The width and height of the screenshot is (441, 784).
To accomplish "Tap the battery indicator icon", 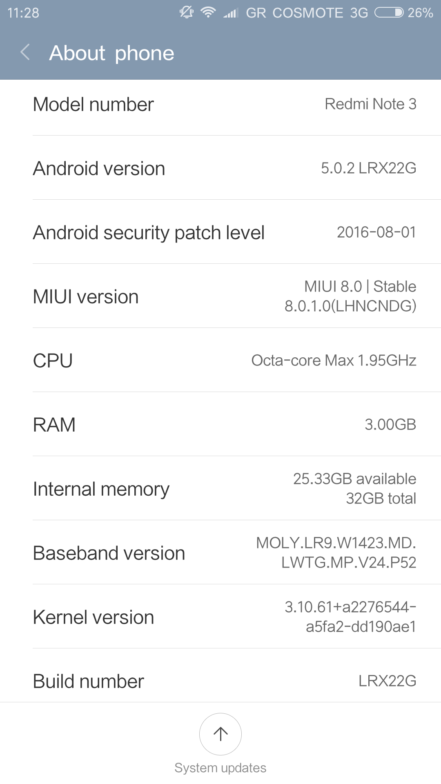I will [x=389, y=13].
